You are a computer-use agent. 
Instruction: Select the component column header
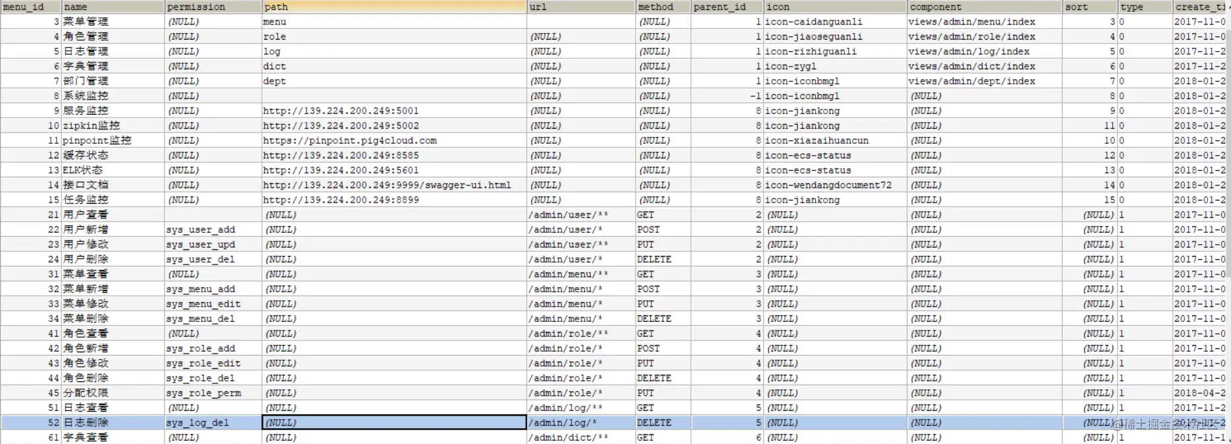point(985,7)
